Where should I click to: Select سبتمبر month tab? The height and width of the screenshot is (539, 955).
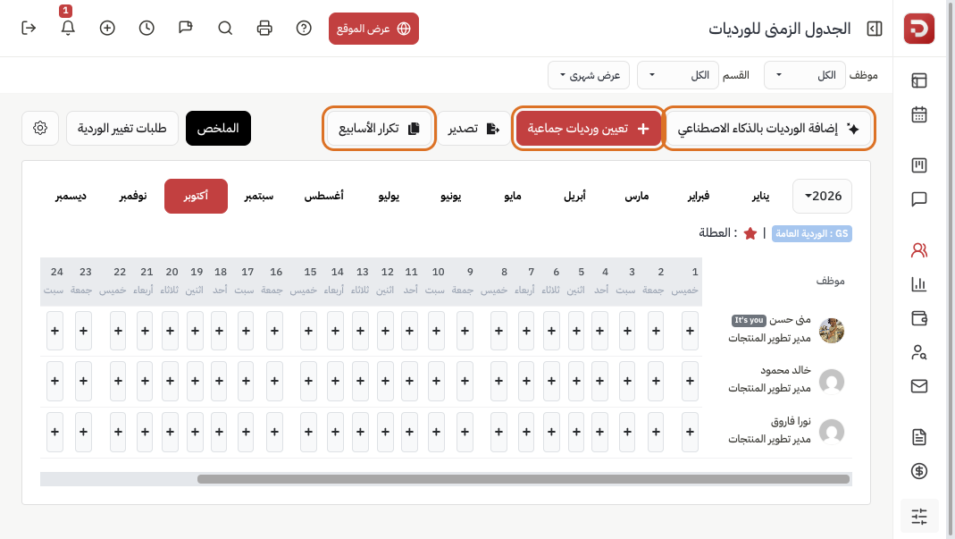click(x=259, y=196)
